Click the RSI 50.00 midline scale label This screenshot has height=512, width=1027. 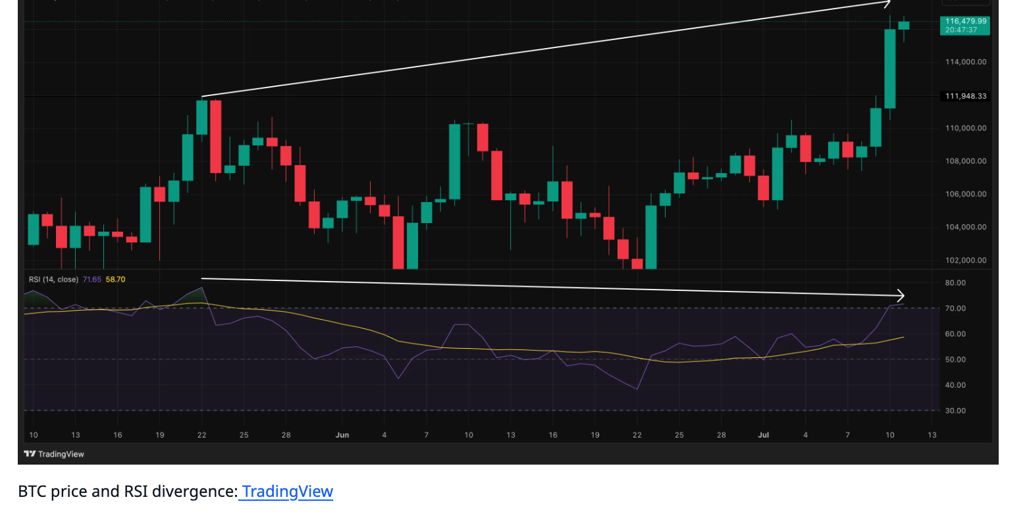pos(956,359)
